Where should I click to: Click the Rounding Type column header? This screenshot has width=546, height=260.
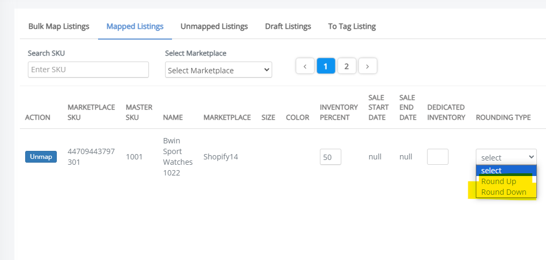point(503,118)
